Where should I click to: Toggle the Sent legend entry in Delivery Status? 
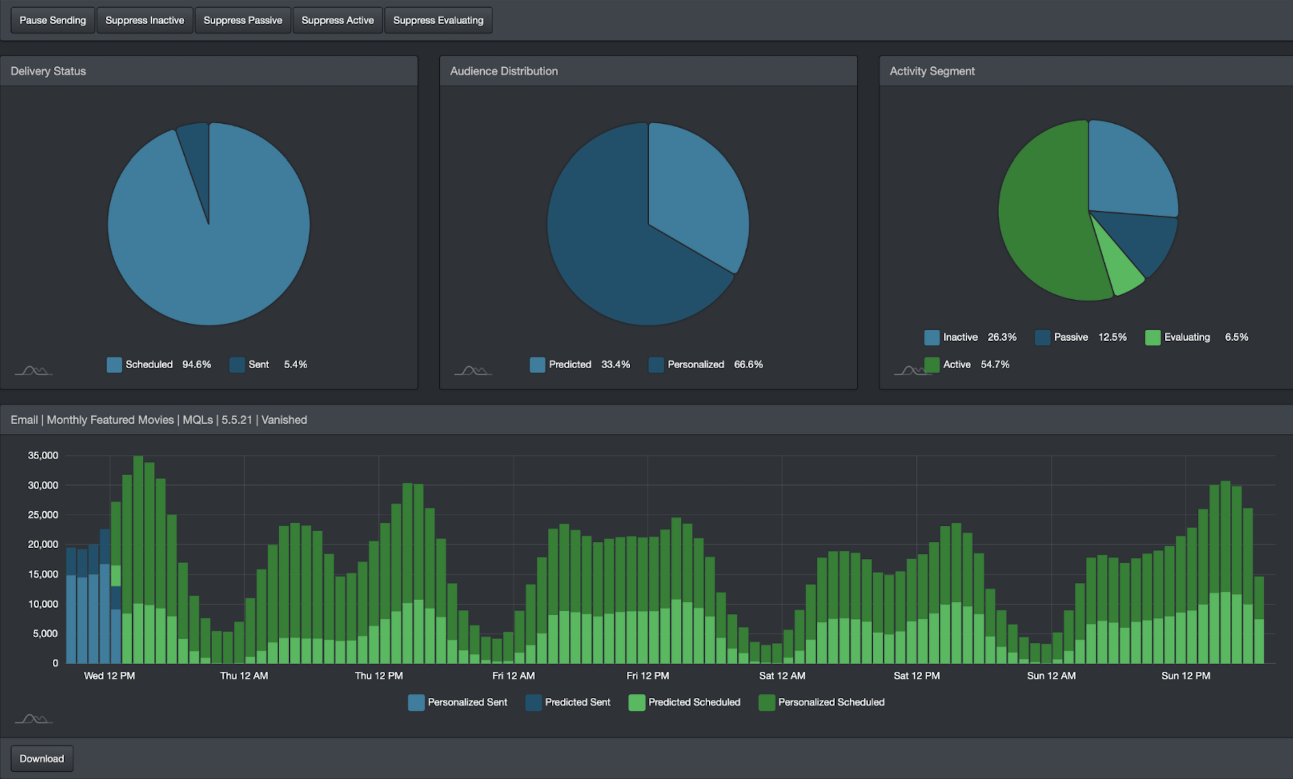pos(258,365)
